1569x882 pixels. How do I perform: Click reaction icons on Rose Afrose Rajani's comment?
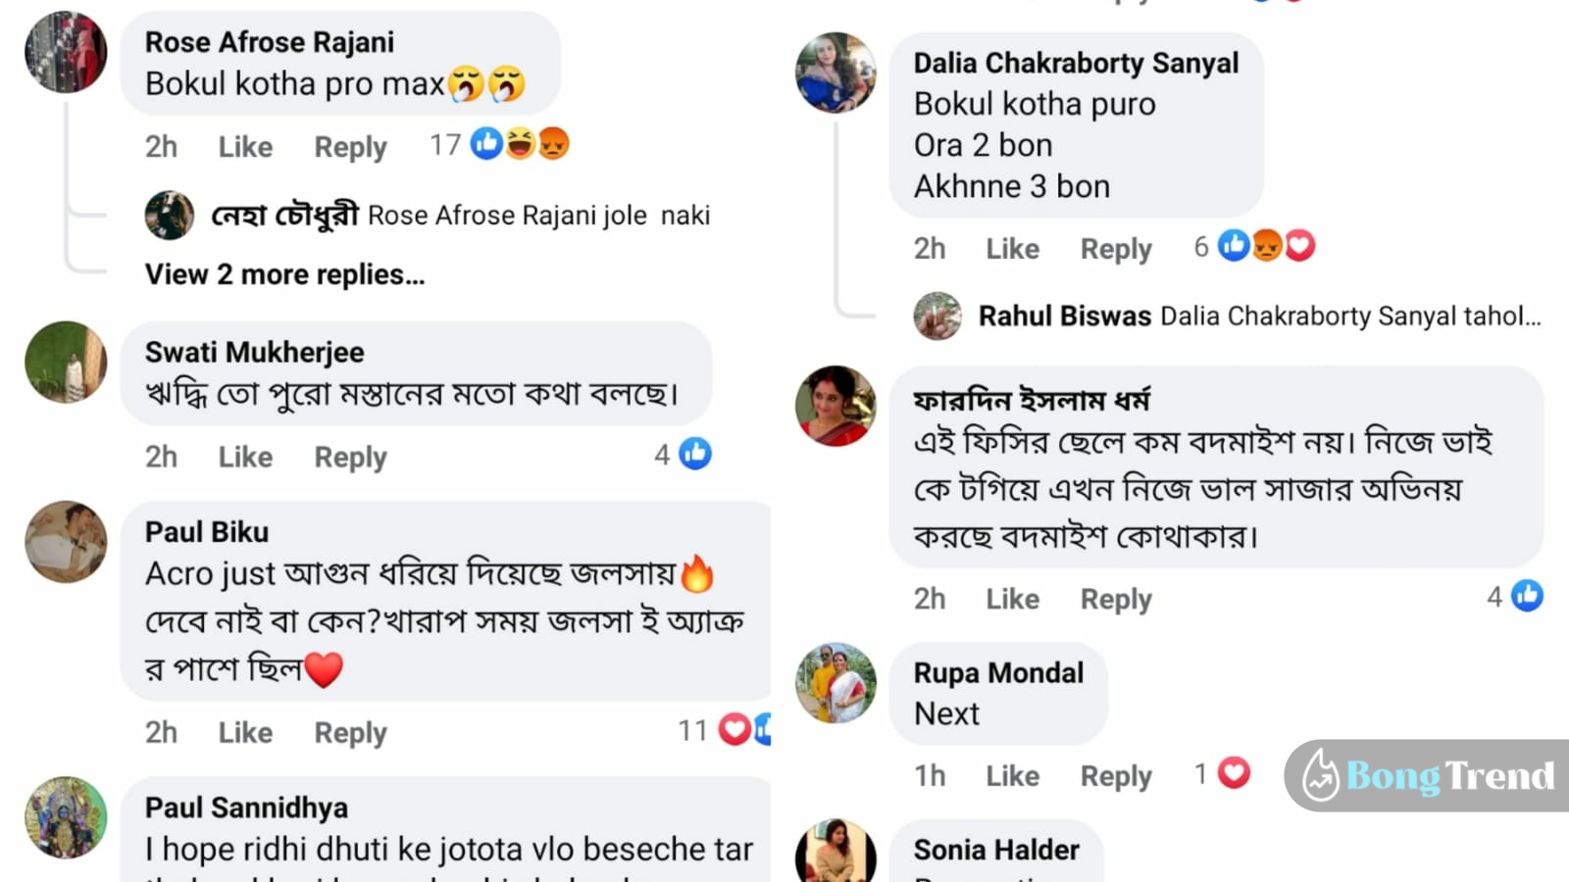[x=520, y=144]
